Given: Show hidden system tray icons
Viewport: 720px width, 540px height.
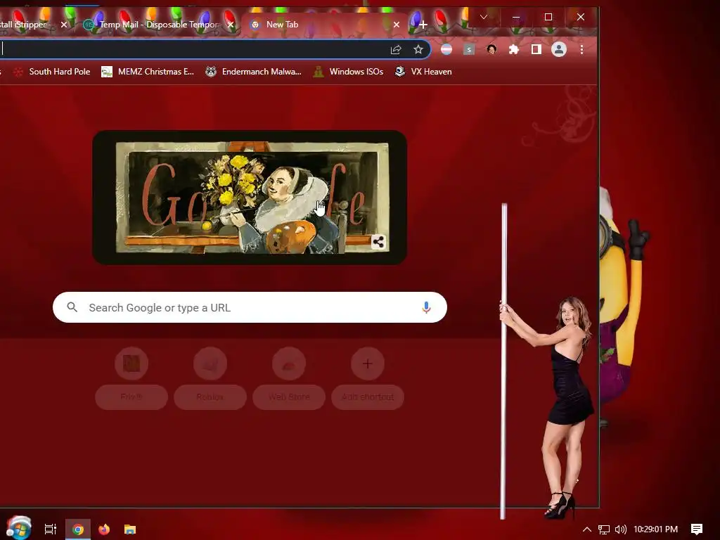Looking at the screenshot, I should click(x=587, y=529).
